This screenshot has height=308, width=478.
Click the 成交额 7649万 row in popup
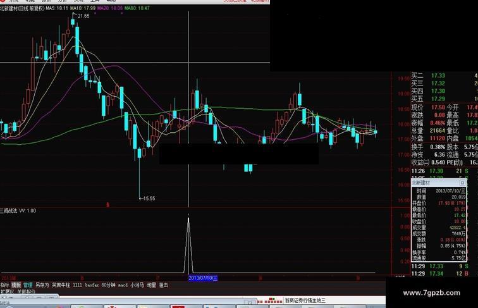[x=439, y=233]
